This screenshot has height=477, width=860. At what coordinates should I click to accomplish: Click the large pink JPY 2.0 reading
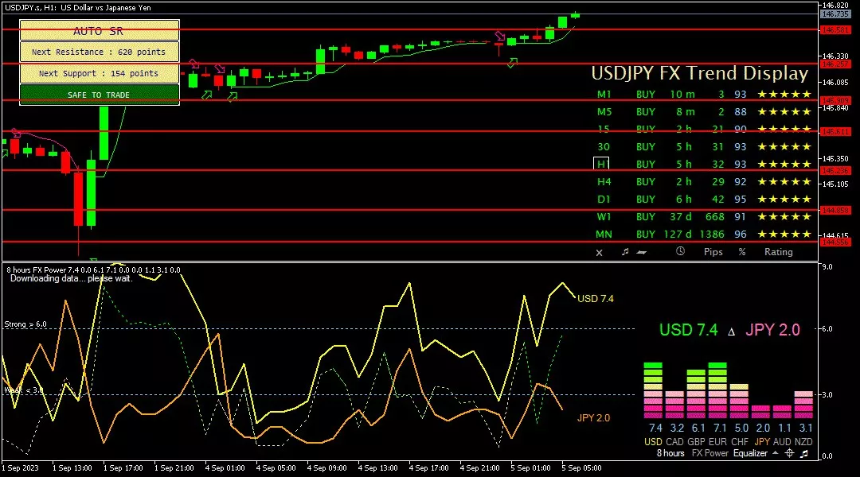pos(772,330)
